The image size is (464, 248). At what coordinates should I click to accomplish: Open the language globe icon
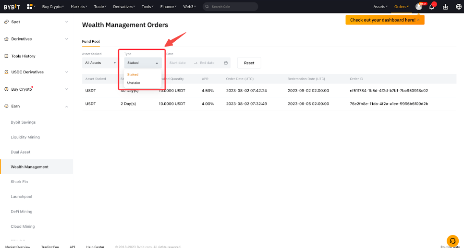click(x=459, y=7)
